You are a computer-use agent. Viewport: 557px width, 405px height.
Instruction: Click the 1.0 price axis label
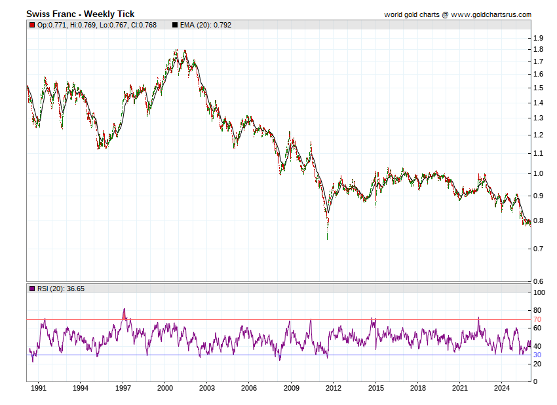[538, 173]
